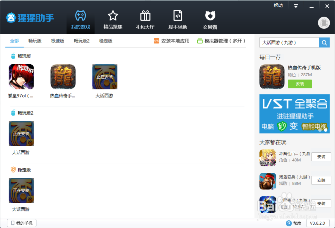
Task: Open the 脚本辅助 script tab
Action: tap(178, 20)
